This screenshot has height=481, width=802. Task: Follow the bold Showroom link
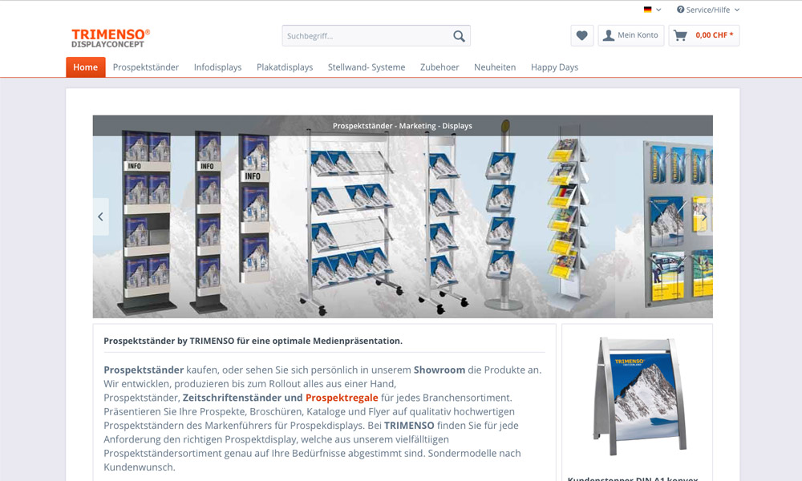[x=439, y=370]
